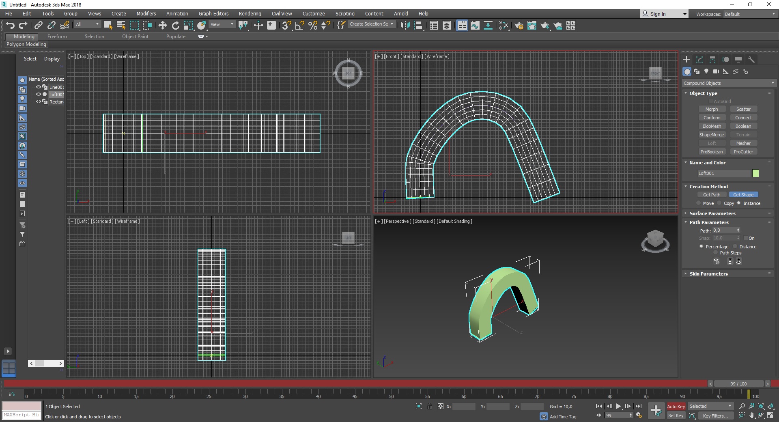Select the Path Steps radio option
Screen dimensions: 779x422
pyautogui.click(x=715, y=253)
